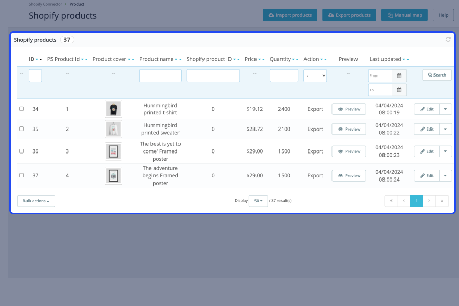
Task: Go to previous page arrow
Action: point(404,201)
